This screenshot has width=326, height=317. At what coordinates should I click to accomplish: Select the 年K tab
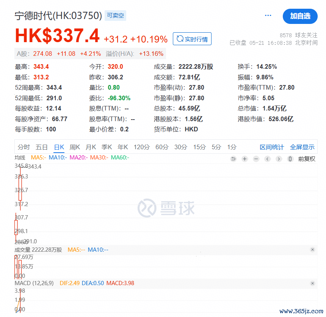click(x=123, y=147)
